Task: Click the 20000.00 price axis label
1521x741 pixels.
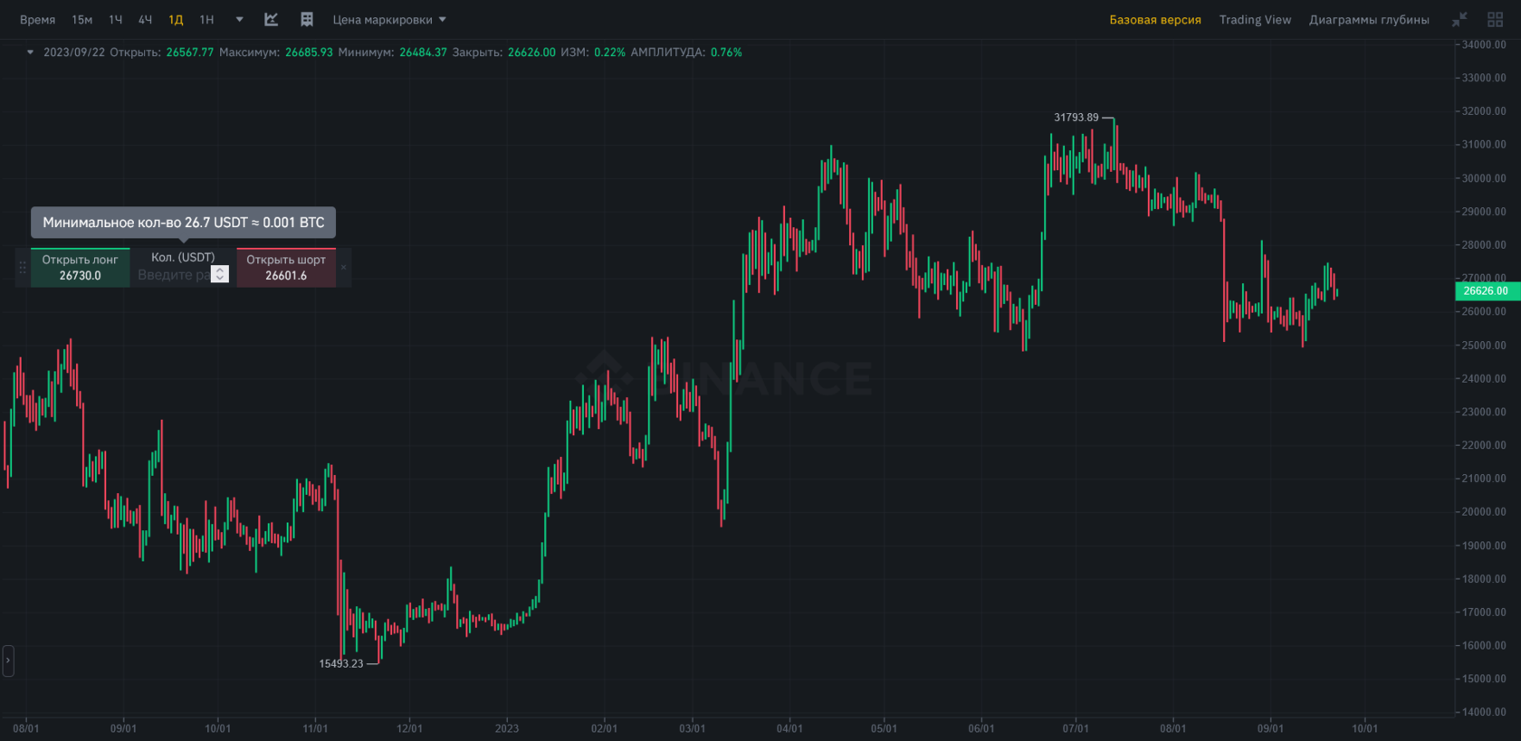Action: (1484, 512)
